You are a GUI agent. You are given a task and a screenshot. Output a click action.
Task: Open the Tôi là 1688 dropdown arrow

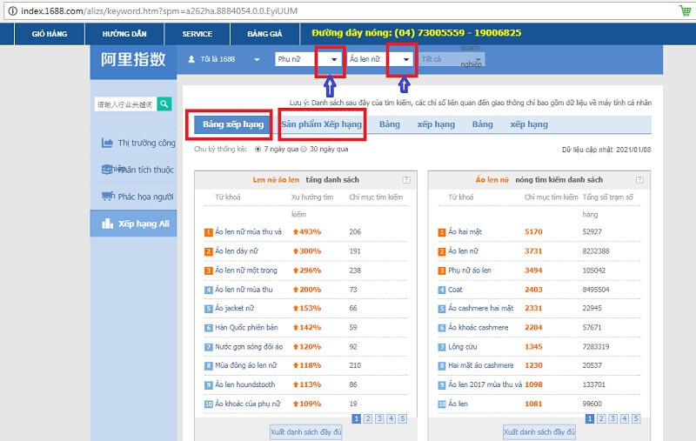(x=257, y=59)
